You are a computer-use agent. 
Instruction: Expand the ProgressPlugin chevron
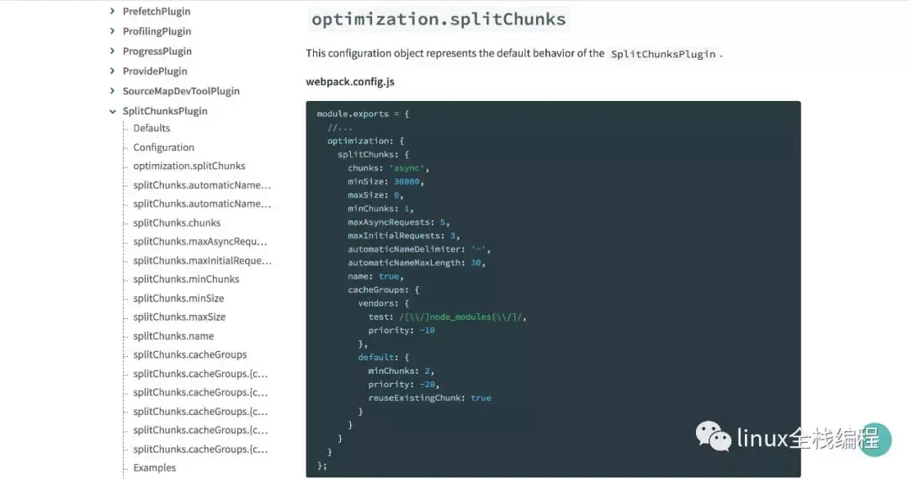pyautogui.click(x=112, y=51)
